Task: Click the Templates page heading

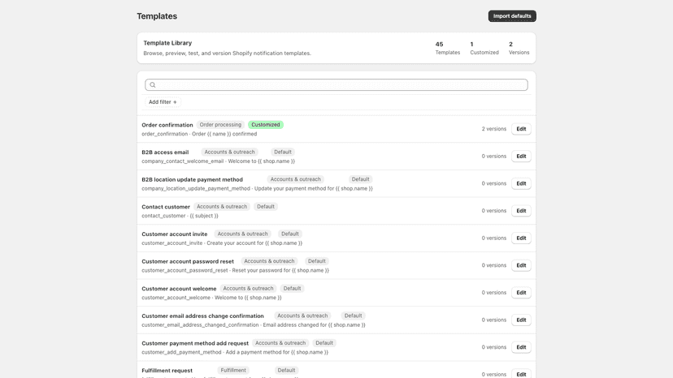Action: point(157,16)
